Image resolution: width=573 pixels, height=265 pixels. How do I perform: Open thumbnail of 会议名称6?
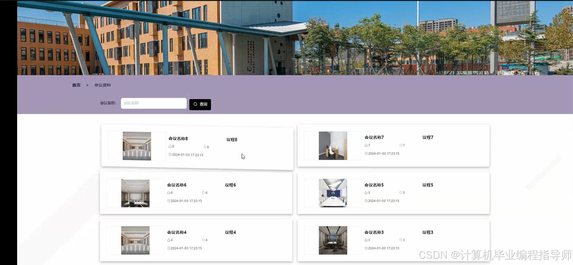(x=135, y=193)
